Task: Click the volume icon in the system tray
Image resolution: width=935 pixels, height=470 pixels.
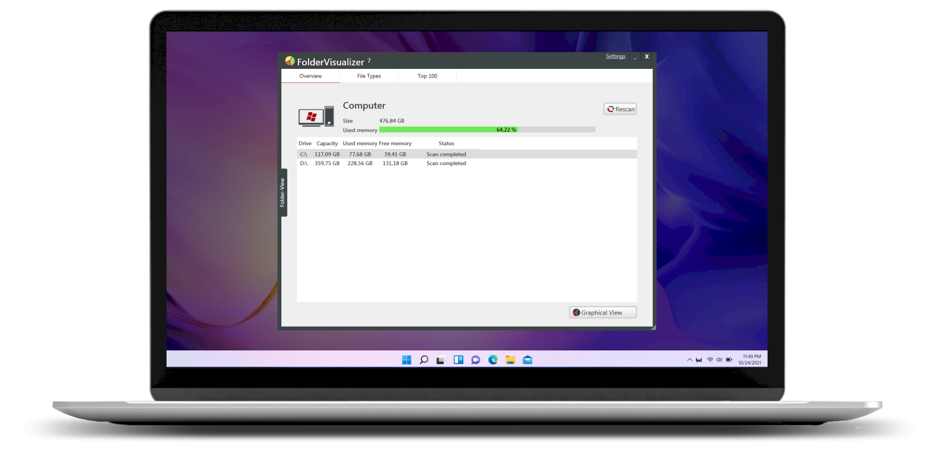Action: tap(719, 359)
